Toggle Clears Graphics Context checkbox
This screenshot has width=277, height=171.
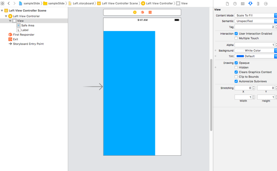pos(236,72)
